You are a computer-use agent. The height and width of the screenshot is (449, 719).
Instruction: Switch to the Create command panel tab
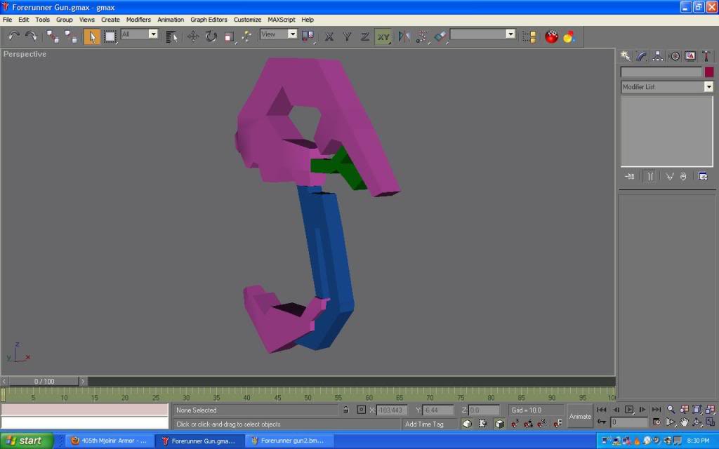pyautogui.click(x=626, y=56)
